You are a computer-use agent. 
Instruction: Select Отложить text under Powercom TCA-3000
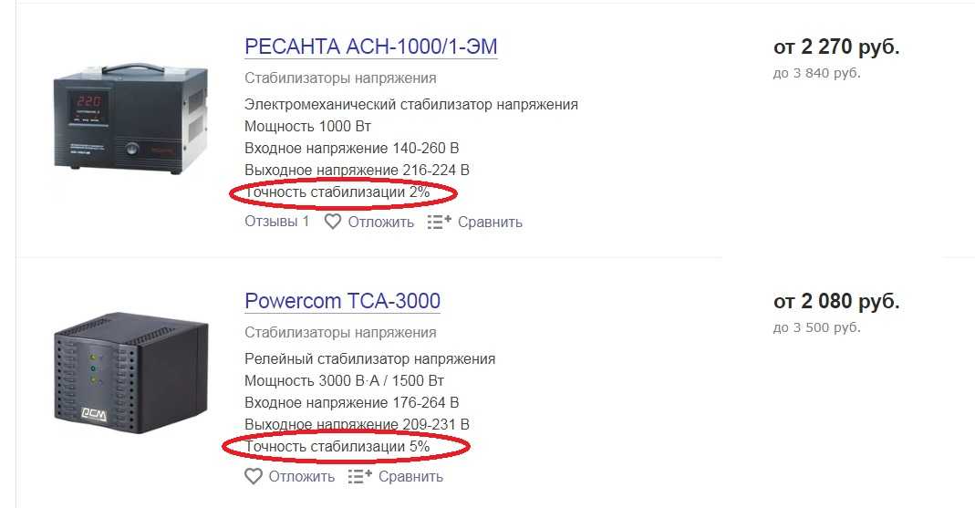(x=302, y=476)
